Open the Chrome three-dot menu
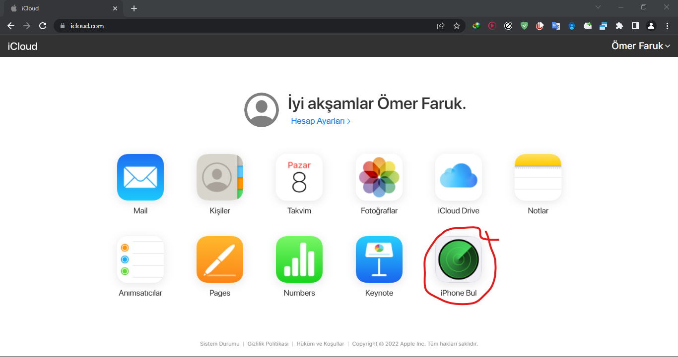 667,25
